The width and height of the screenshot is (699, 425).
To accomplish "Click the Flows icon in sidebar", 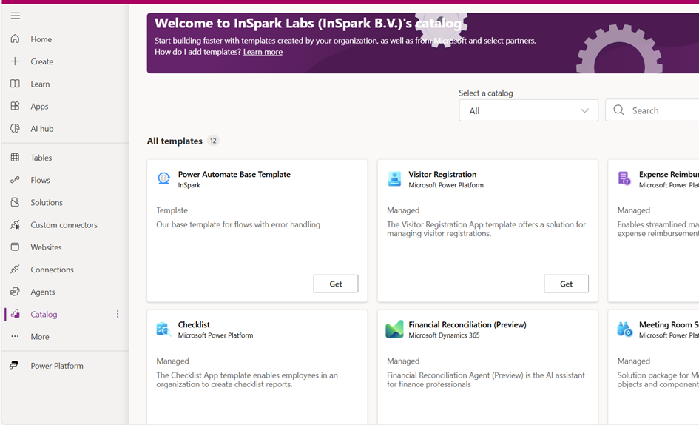I will [15, 179].
